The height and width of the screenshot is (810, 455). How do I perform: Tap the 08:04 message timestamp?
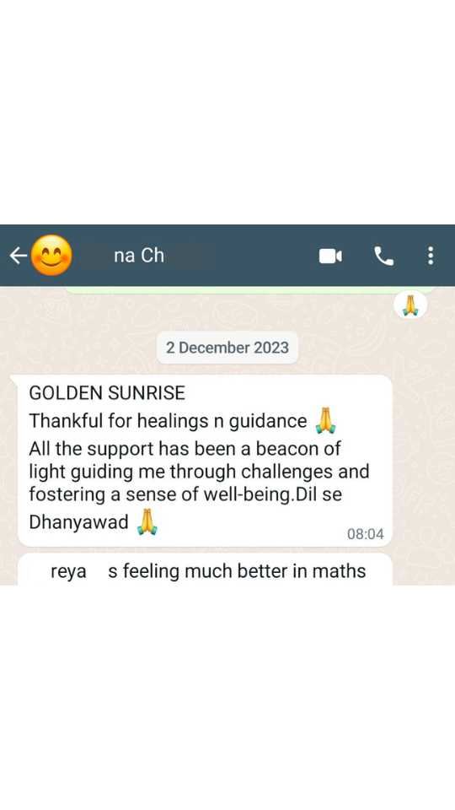[x=365, y=534]
